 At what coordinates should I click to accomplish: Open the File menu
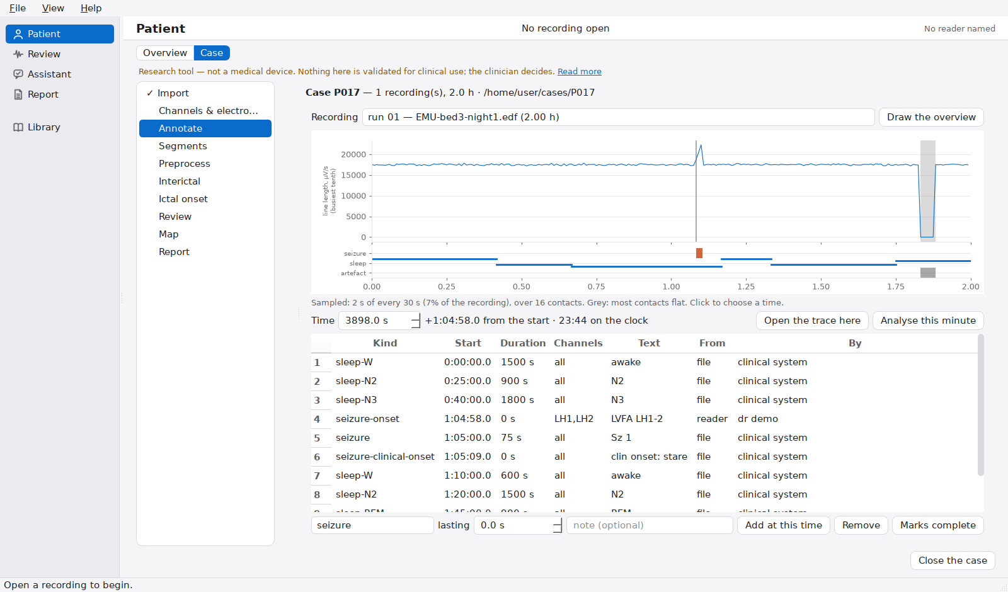pos(18,8)
